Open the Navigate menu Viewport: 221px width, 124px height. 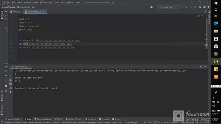point(27,2)
